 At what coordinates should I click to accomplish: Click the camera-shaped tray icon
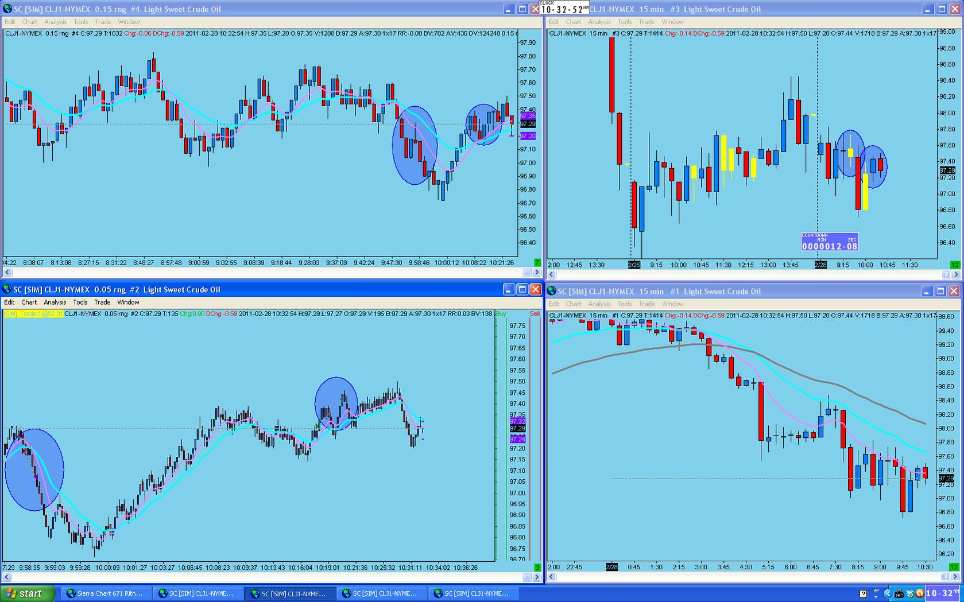point(899,594)
